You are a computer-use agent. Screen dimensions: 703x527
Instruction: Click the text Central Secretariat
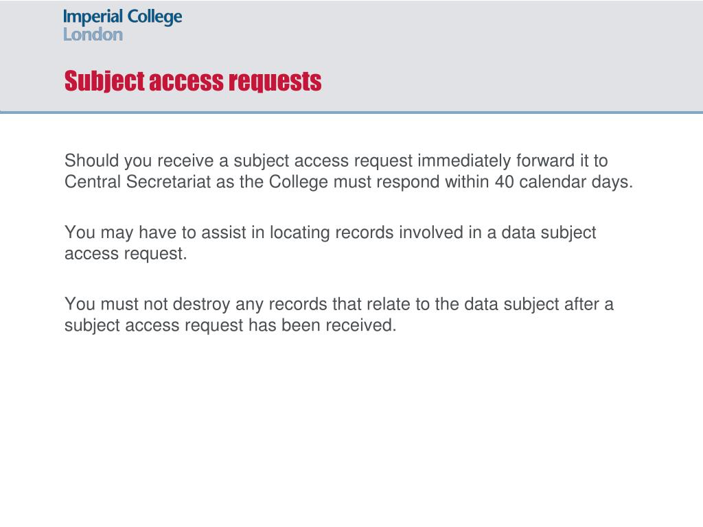pos(137,182)
